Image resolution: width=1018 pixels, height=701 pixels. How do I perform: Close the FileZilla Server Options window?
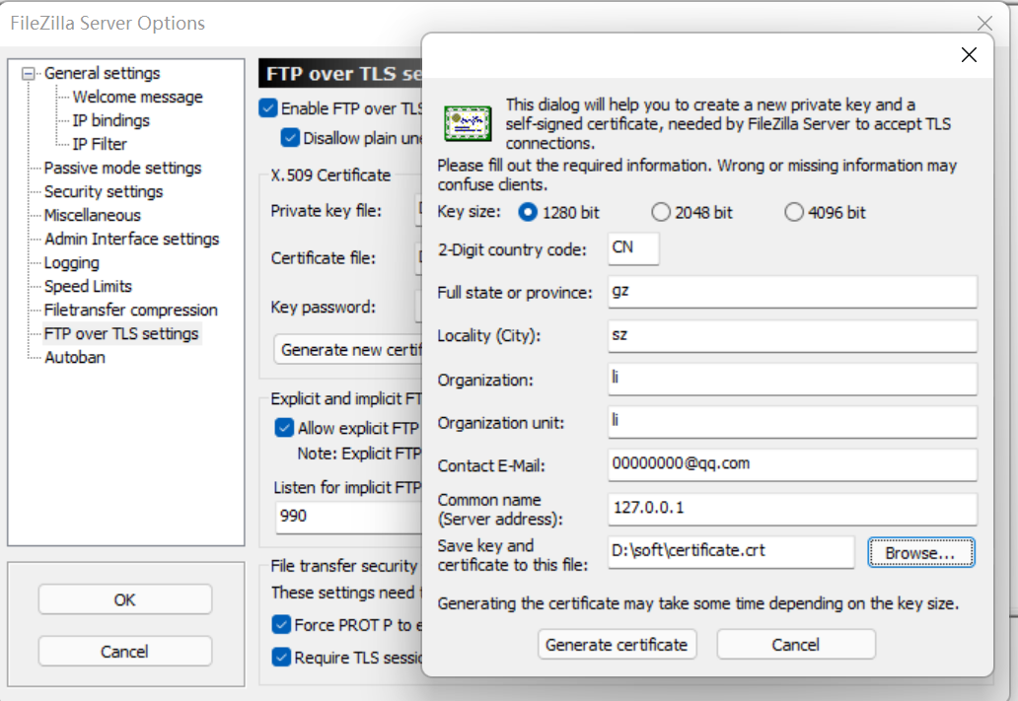pos(984,24)
